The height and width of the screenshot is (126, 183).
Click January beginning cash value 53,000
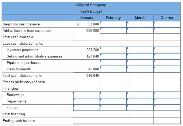[93, 24]
